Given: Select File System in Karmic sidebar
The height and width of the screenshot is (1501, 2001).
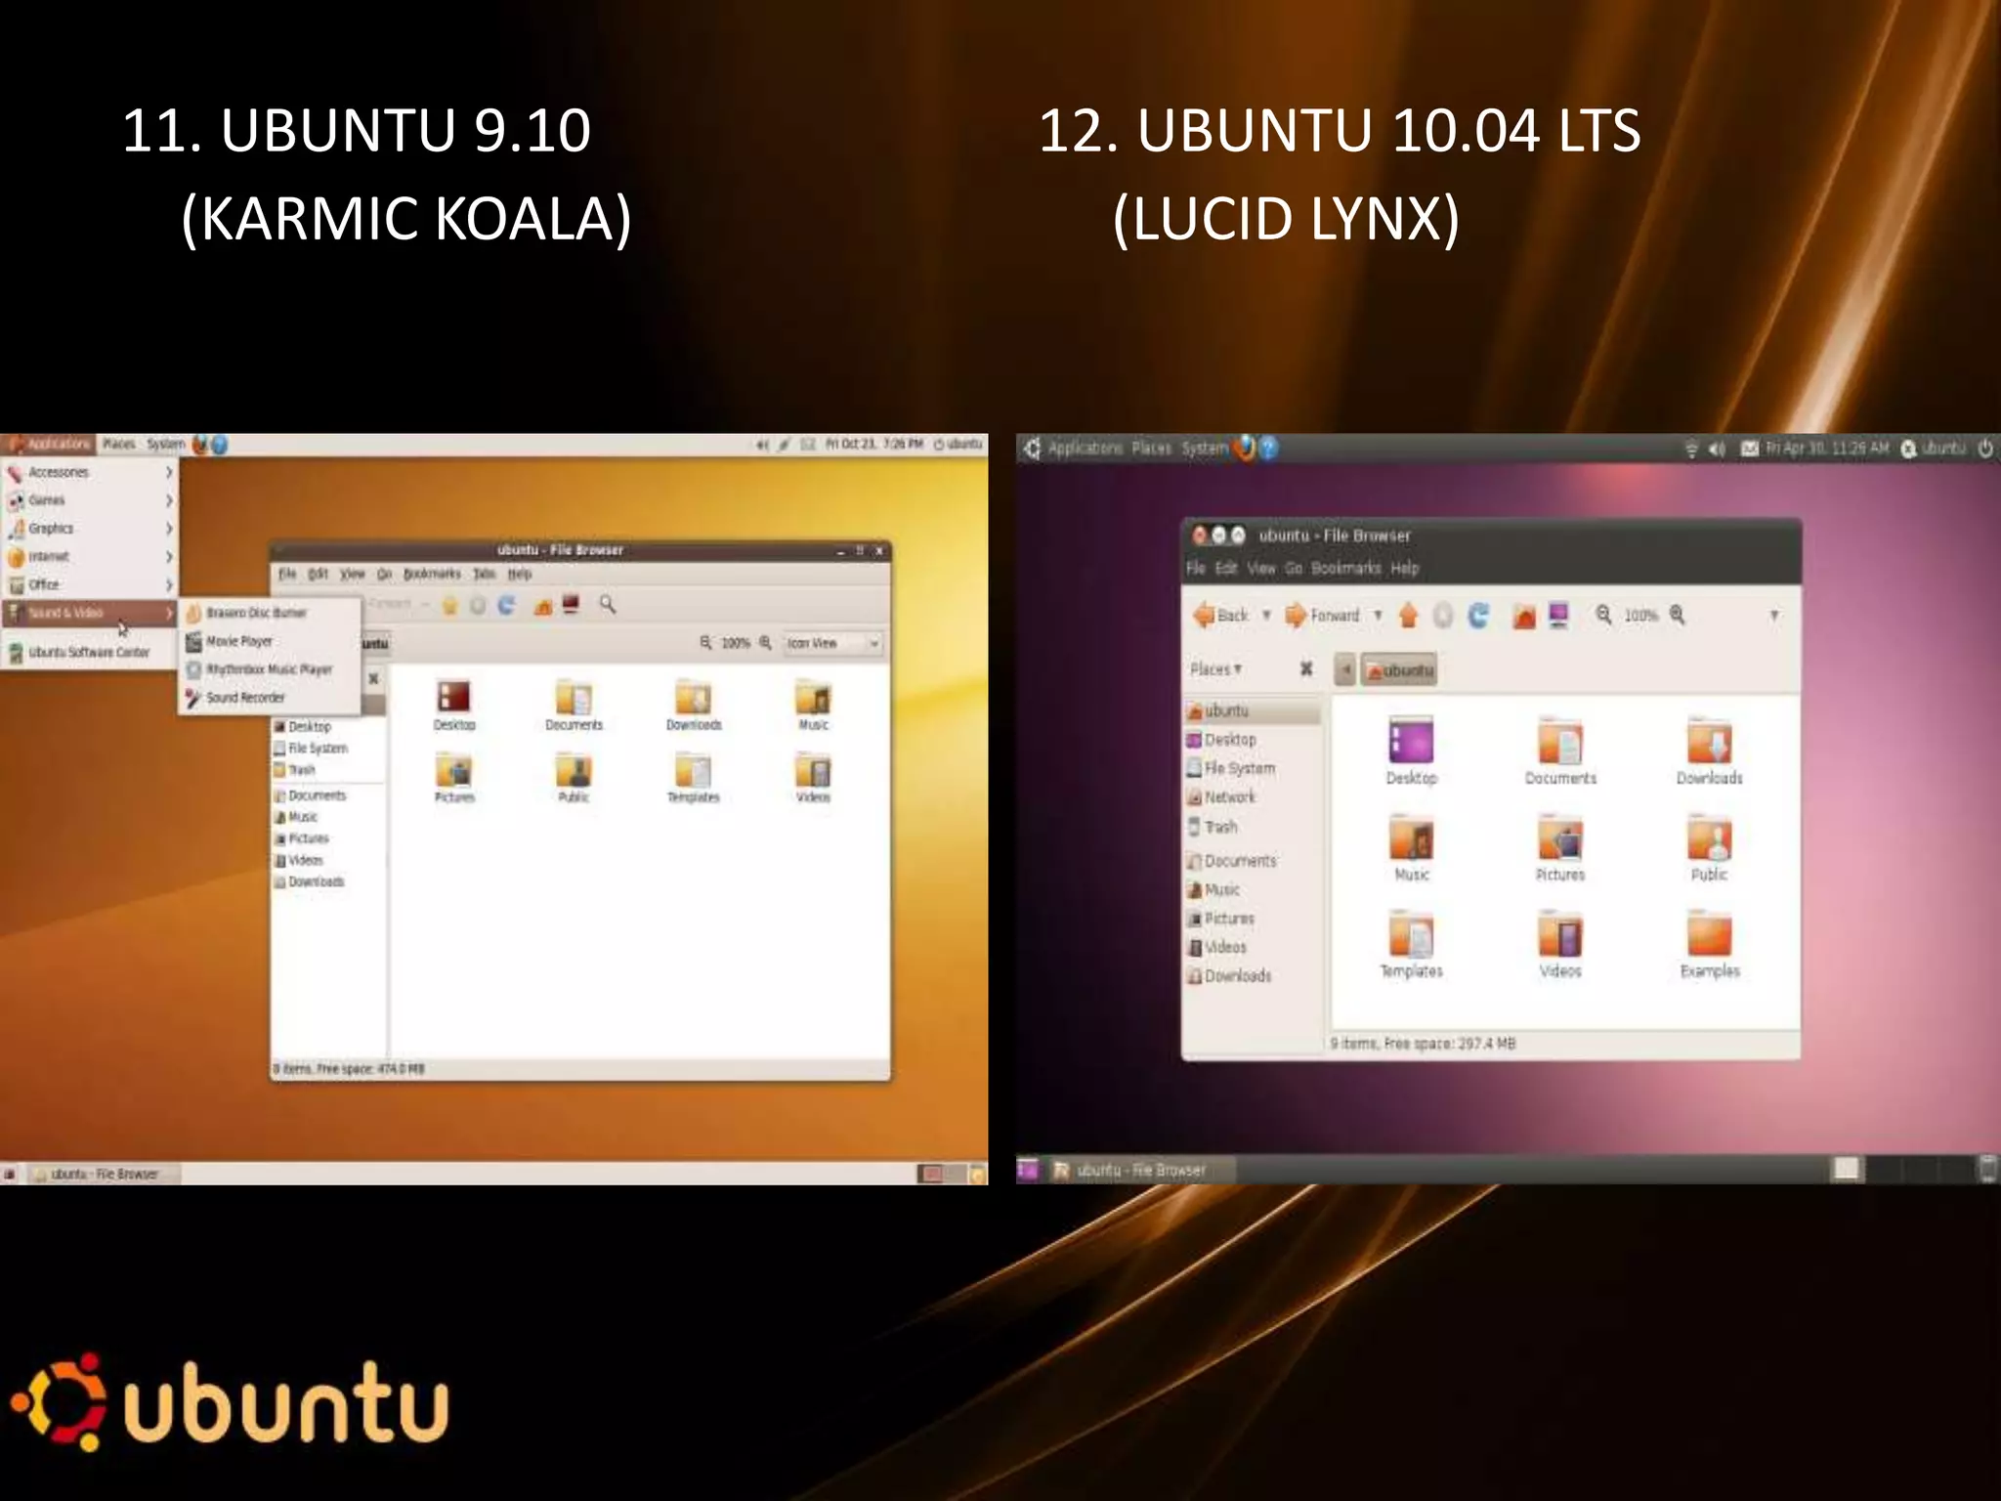Looking at the screenshot, I should [327, 749].
